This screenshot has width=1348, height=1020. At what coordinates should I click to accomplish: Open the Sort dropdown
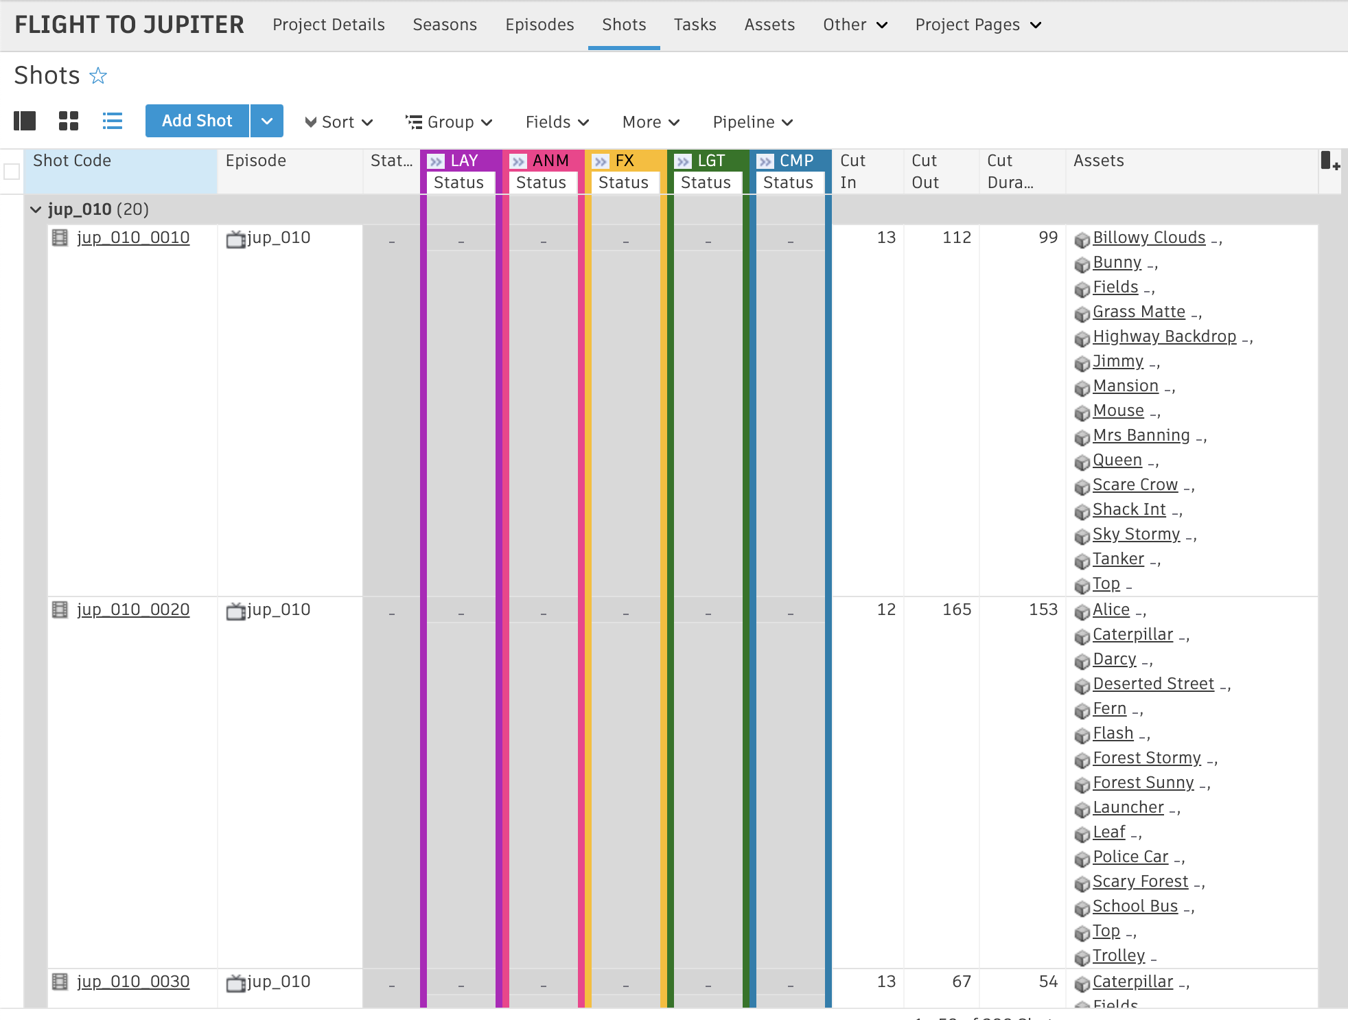pyautogui.click(x=339, y=122)
